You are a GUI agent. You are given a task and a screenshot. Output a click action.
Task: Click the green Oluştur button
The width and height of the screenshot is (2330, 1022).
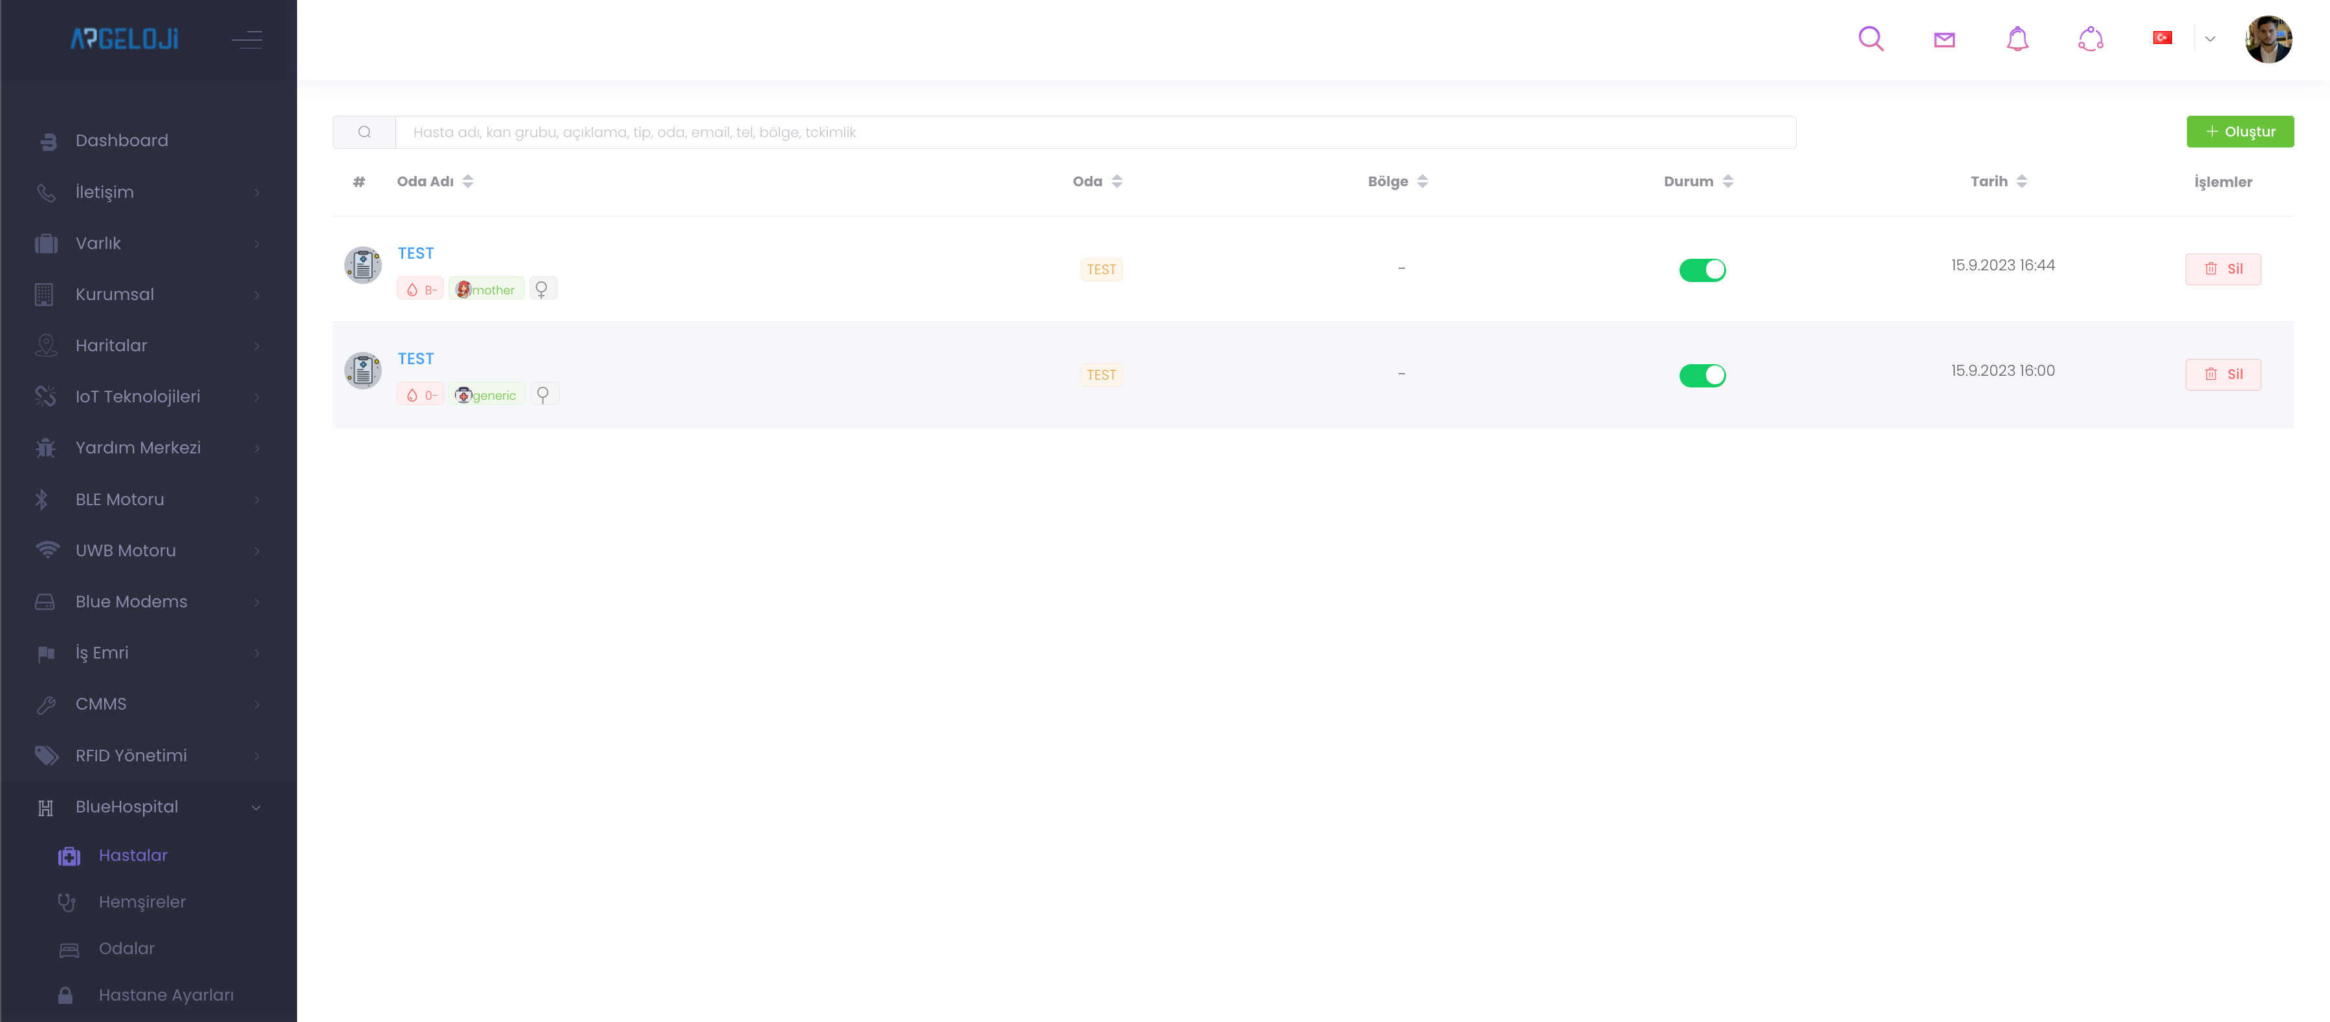(2239, 132)
